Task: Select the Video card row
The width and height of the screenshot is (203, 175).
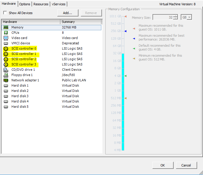Action: click(51, 38)
